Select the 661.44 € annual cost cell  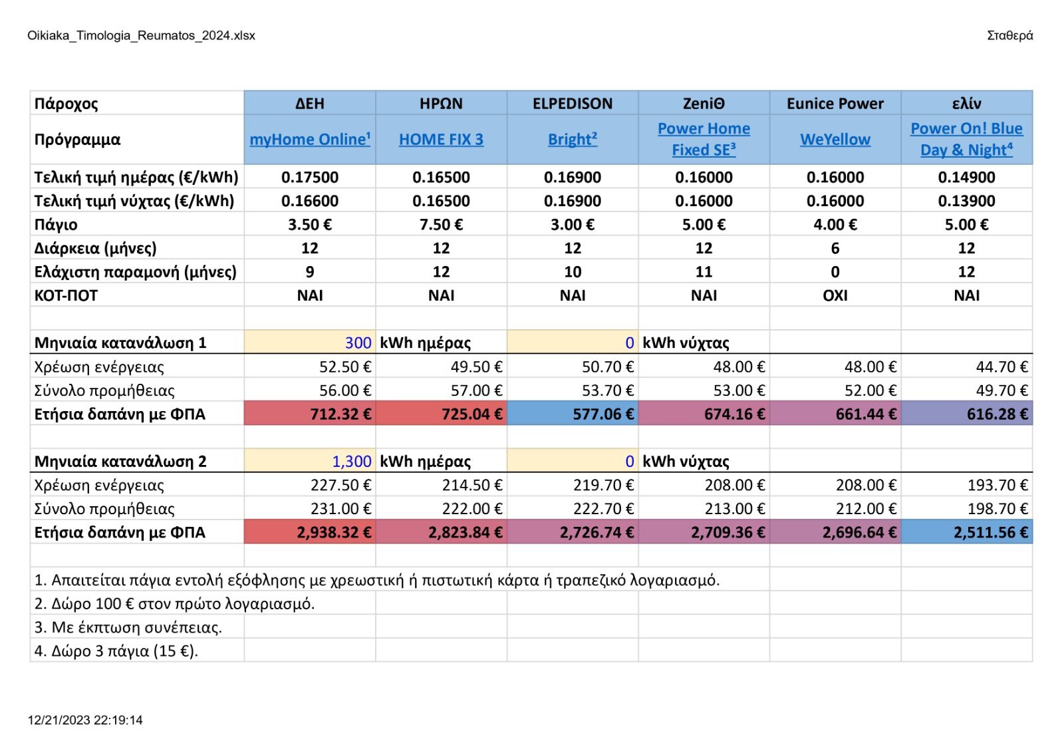tap(835, 413)
